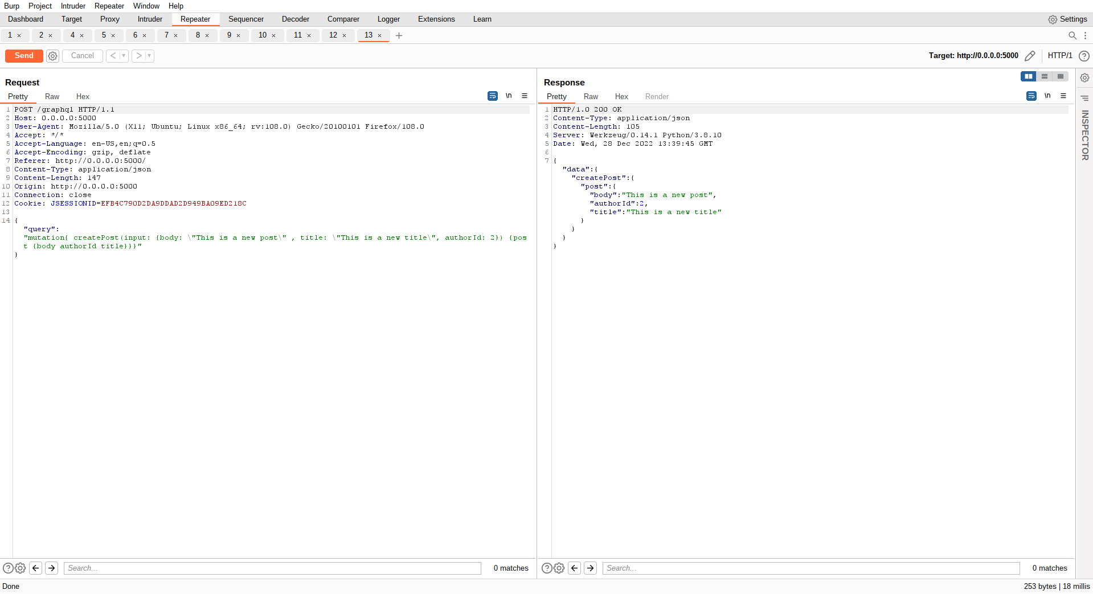Click the Cancel button
The height and width of the screenshot is (594, 1093).
[83, 56]
